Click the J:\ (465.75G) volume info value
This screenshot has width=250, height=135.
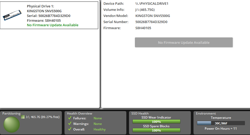click(x=145, y=10)
